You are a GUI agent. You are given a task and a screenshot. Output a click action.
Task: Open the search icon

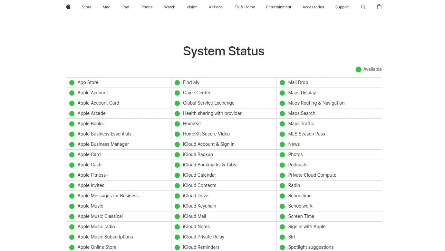coord(363,7)
